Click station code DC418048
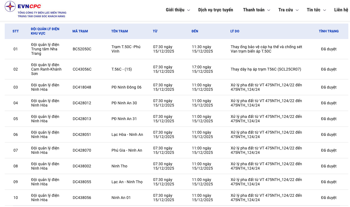The image size is (350, 207). [x=82, y=87]
